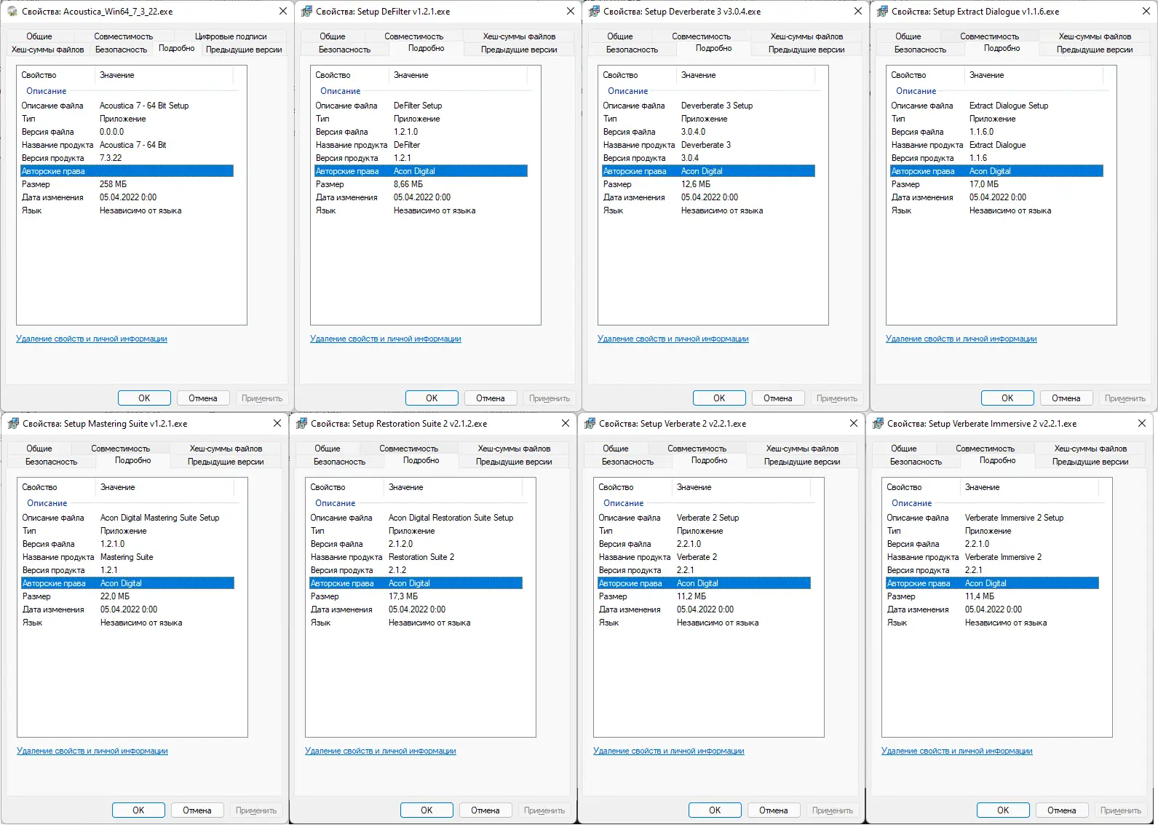1158x825 pixels.
Task: Click the property removal link in Extract Dialogue window
Action: click(x=961, y=339)
